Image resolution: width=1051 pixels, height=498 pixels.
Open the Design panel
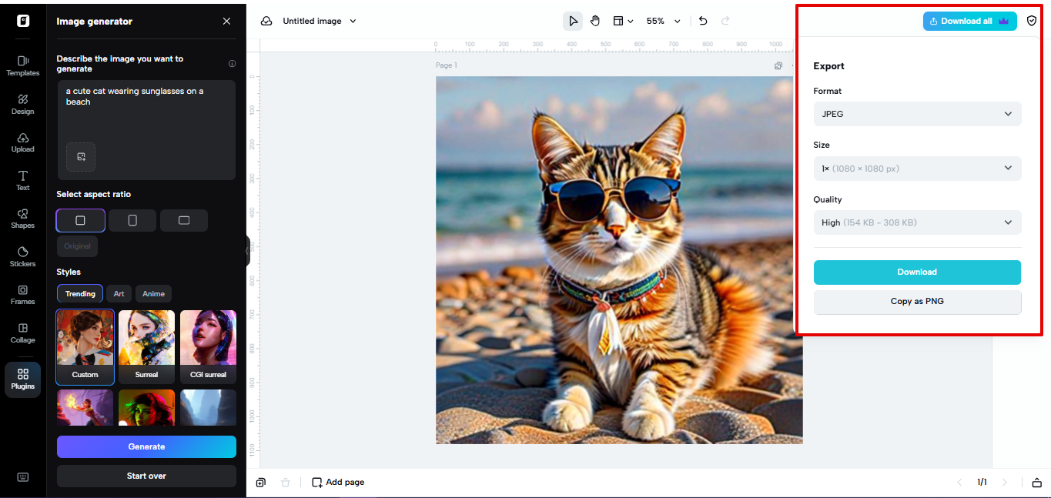pos(22,103)
